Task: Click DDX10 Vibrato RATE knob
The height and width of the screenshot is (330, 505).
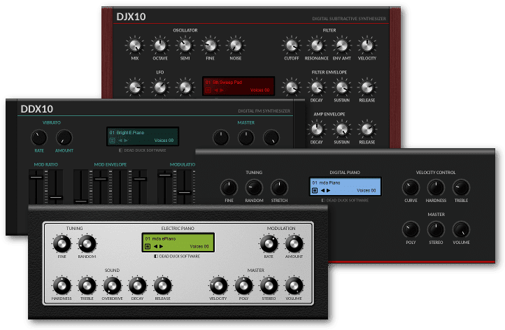Action: coord(39,138)
